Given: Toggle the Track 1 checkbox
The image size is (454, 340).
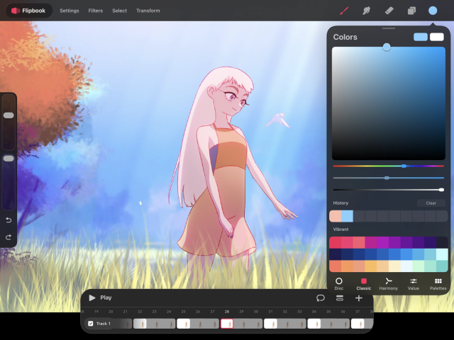Looking at the screenshot, I should [90, 324].
